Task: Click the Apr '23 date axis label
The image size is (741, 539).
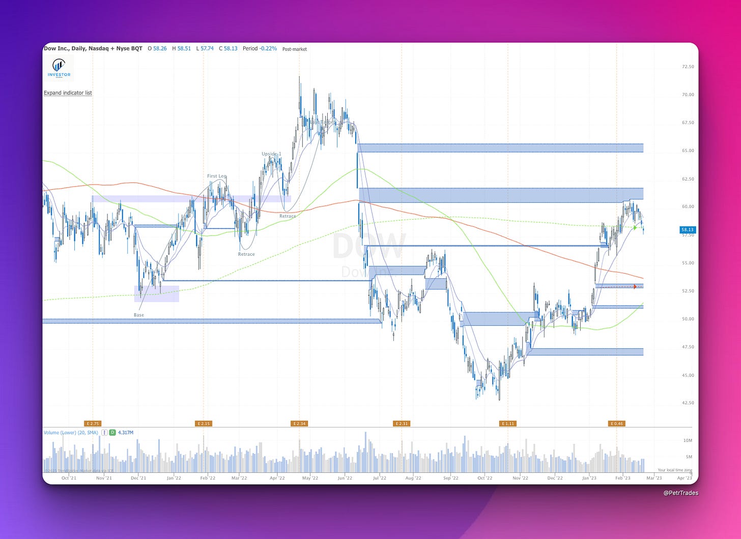Action: 685,478
